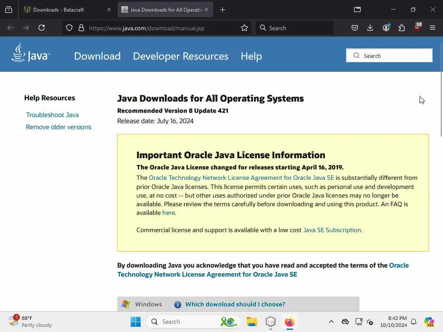The height and width of the screenshot is (332, 443).
Task: Click the cloud sync tray icon
Action: point(345,322)
